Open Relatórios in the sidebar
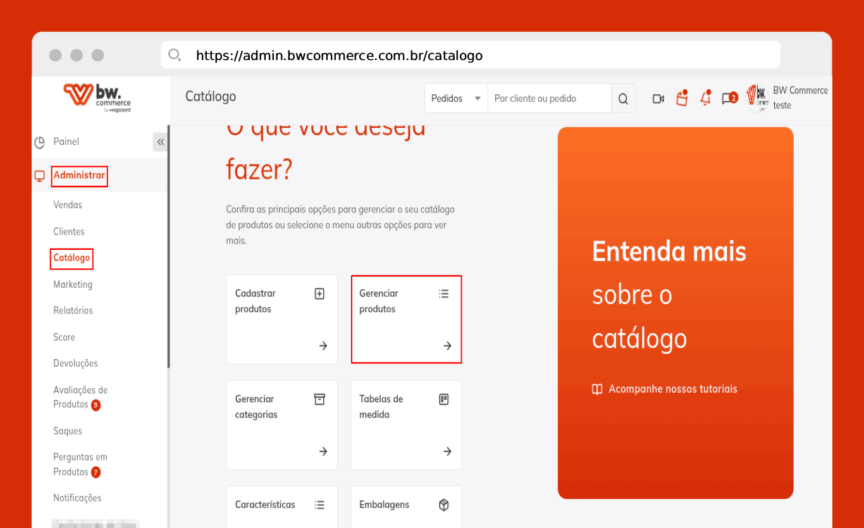Viewport: 864px width, 528px height. pyautogui.click(x=73, y=310)
